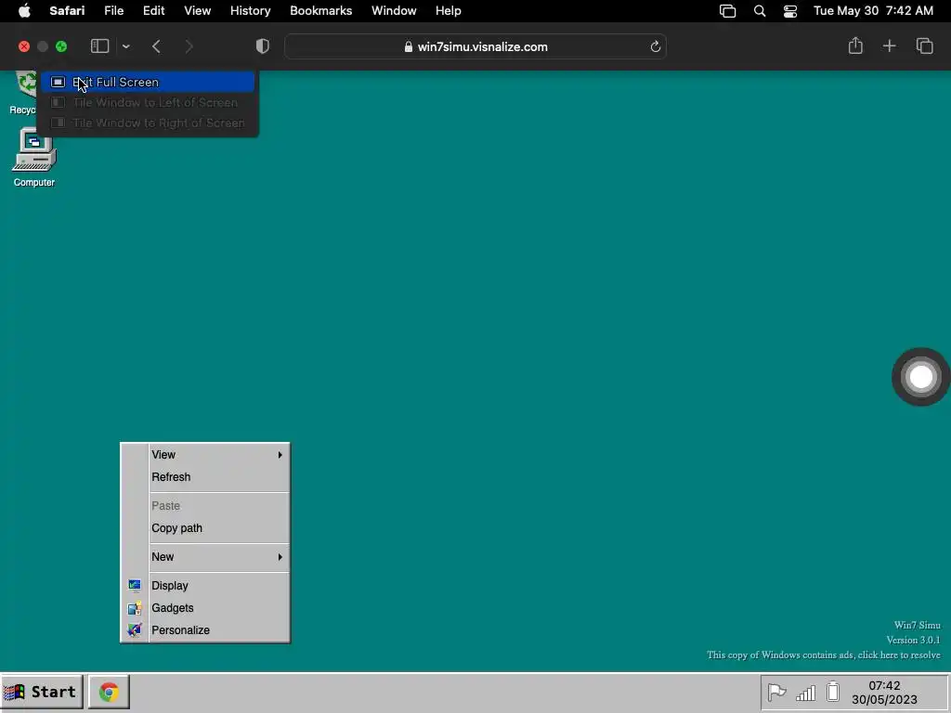Expand New submenu in context menu
951x713 pixels.
pos(205,557)
